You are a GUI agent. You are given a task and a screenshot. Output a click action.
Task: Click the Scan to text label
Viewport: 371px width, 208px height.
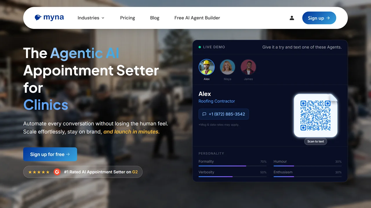(316, 142)
